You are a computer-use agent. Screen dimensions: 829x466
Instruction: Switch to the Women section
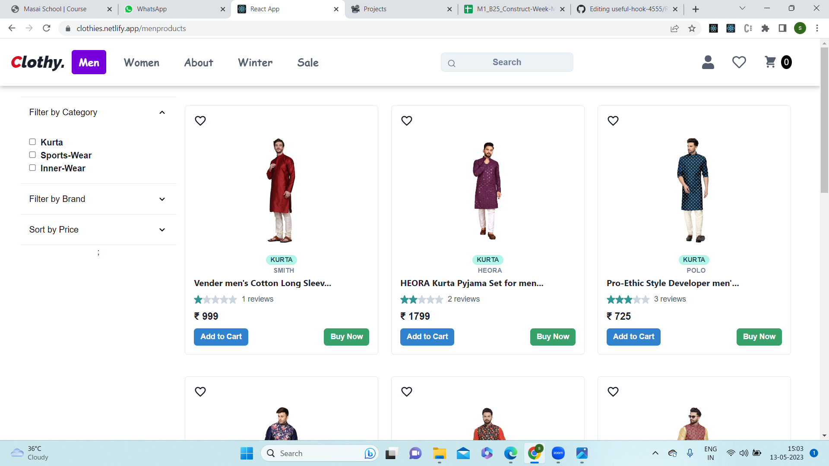point(141,62)
